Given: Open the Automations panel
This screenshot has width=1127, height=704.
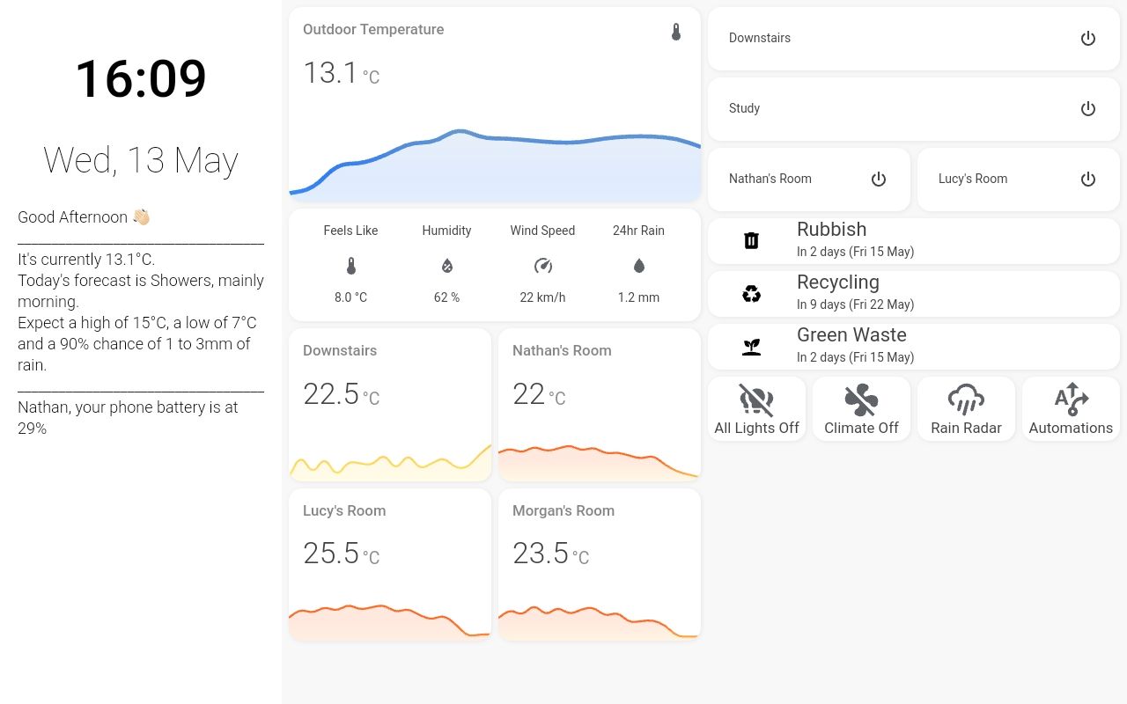Looking at the screenshot, I should (x=1071, y=408).
